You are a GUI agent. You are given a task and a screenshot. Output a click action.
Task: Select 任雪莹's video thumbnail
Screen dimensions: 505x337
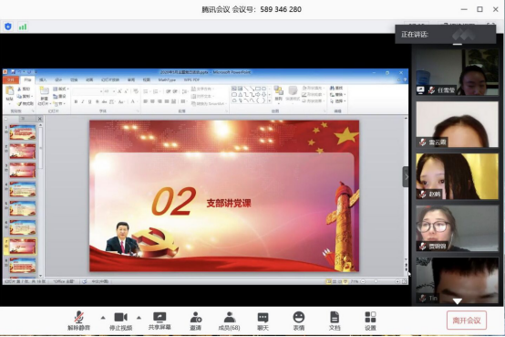457,72
